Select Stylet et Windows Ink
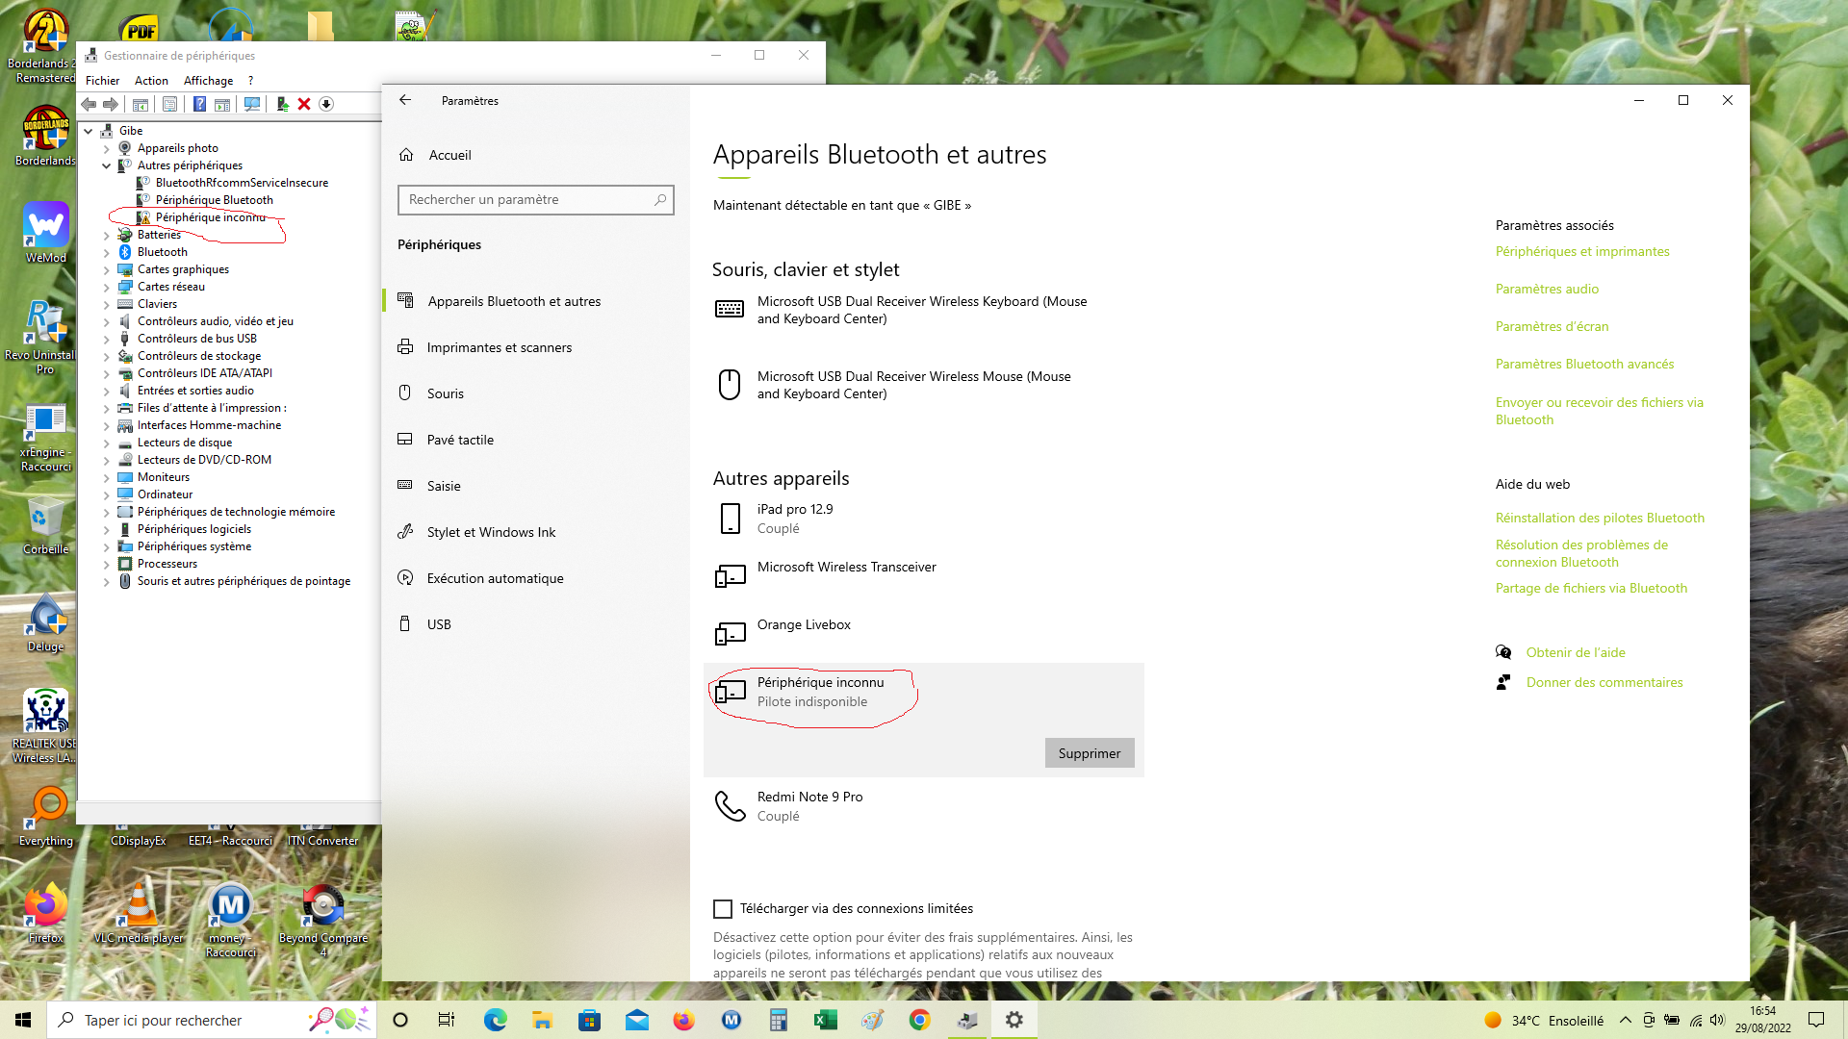The image size is (1848, 1039). 535,532
